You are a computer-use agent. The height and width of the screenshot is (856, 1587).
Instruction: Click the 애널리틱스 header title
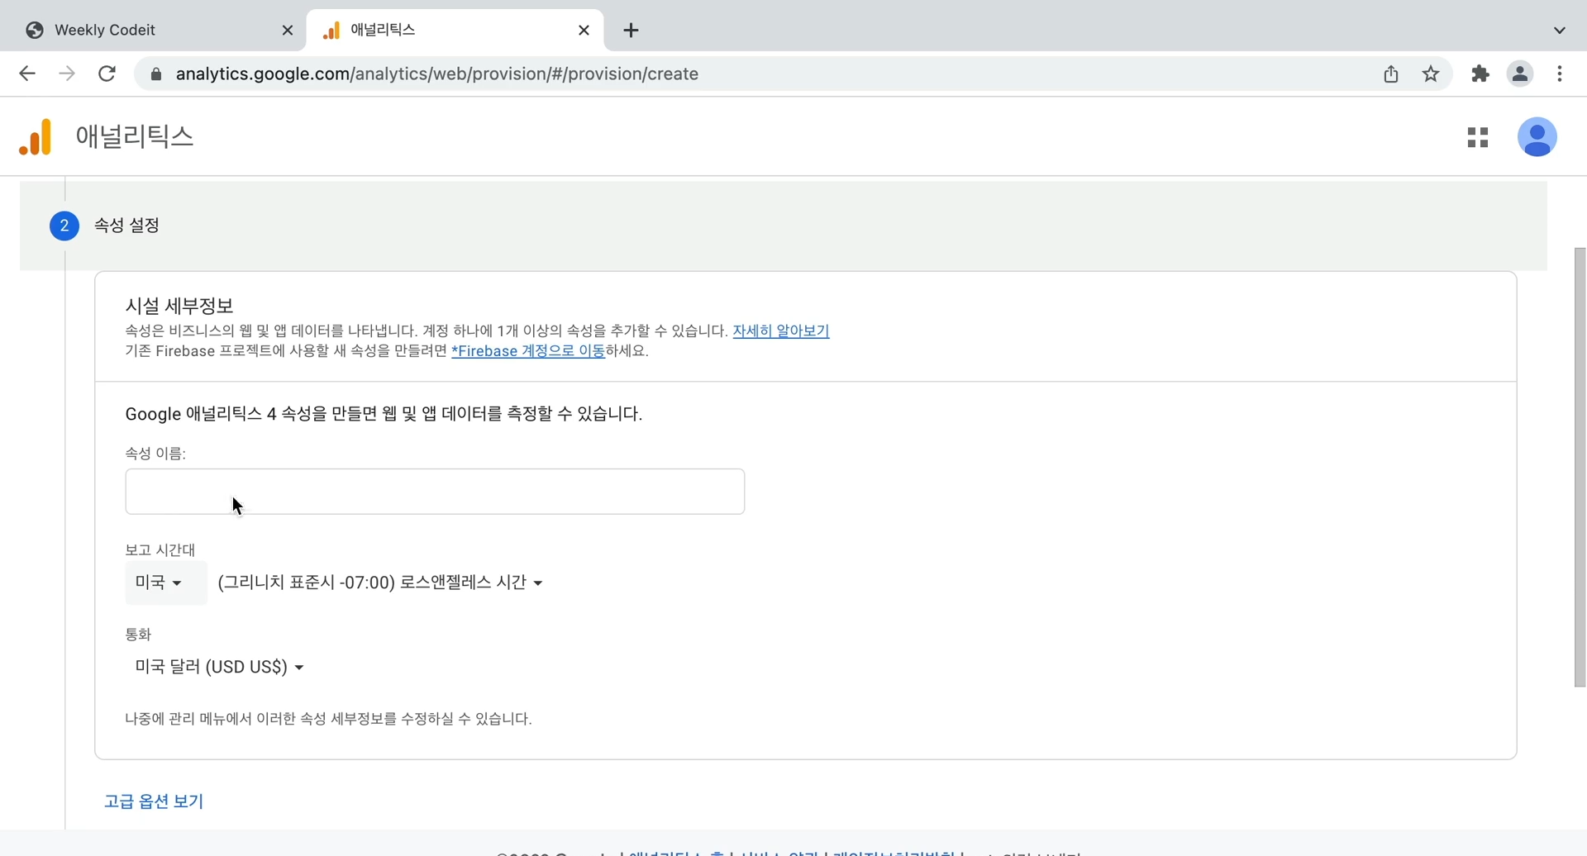click(x=135, y=136)
